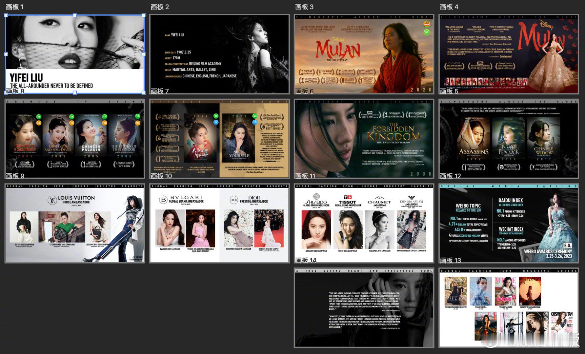Select the profile artboard listing birth date 1987.8.25
This screenshot has width=585, height=354.
tap(220, 54)
